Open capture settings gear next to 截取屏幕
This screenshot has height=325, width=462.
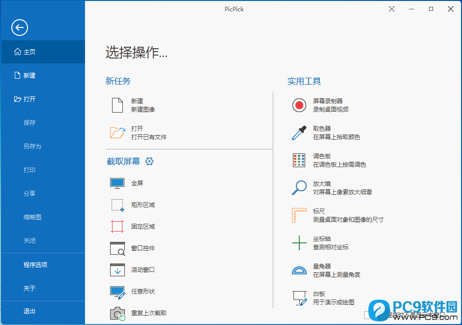149,161
